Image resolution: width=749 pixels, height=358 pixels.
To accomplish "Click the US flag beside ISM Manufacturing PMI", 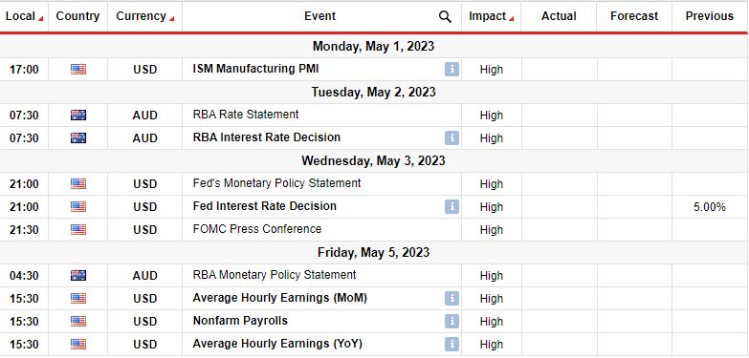I will pyautogui.click(x=78, y=69).
